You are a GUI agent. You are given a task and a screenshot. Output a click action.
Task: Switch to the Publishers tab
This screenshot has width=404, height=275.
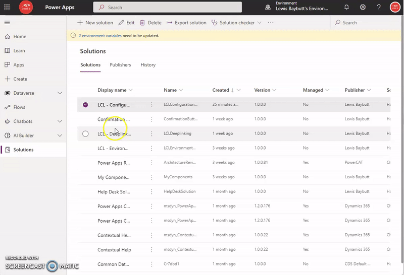[x=120, y=65]
